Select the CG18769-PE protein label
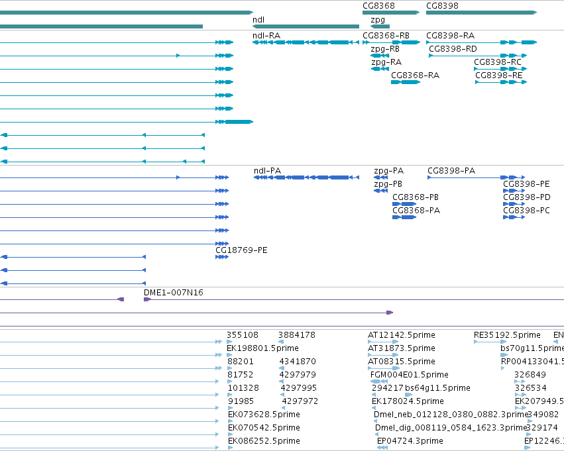The image size is (564, 451). [x=241, y=250]
